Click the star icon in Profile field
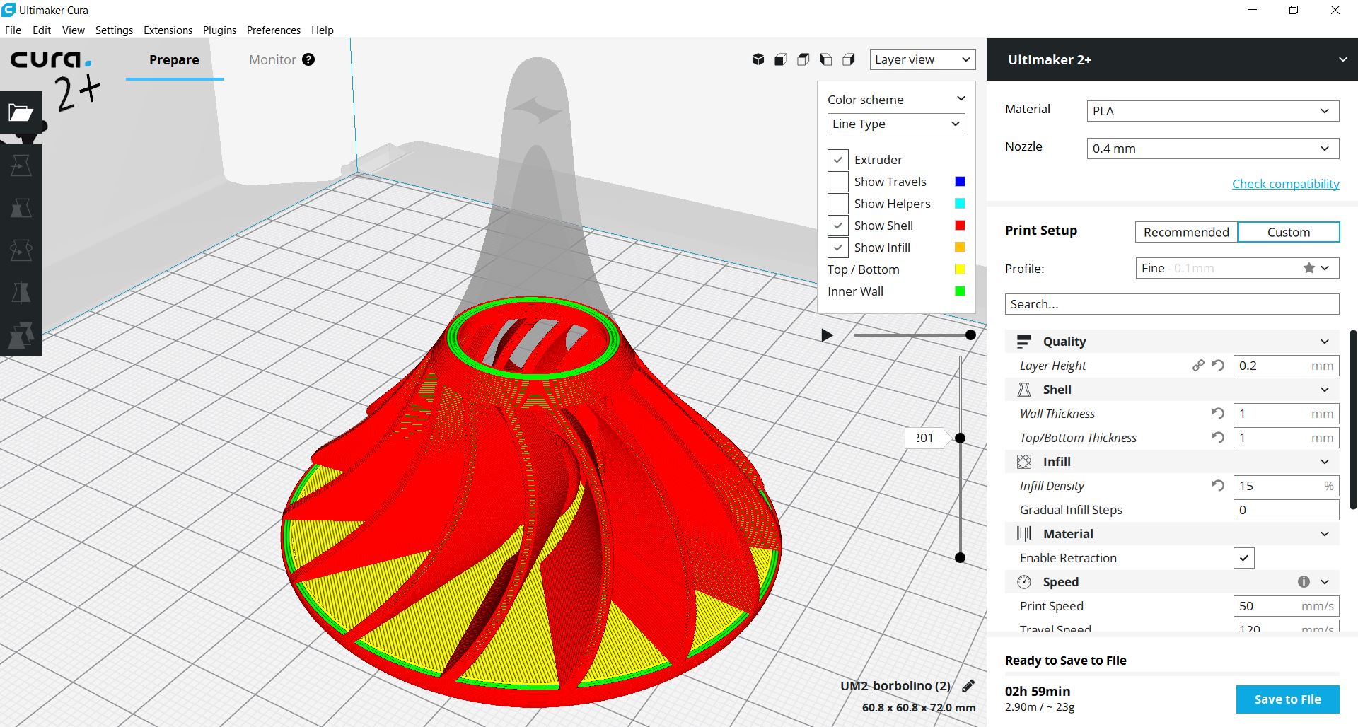 (1309, 268)
